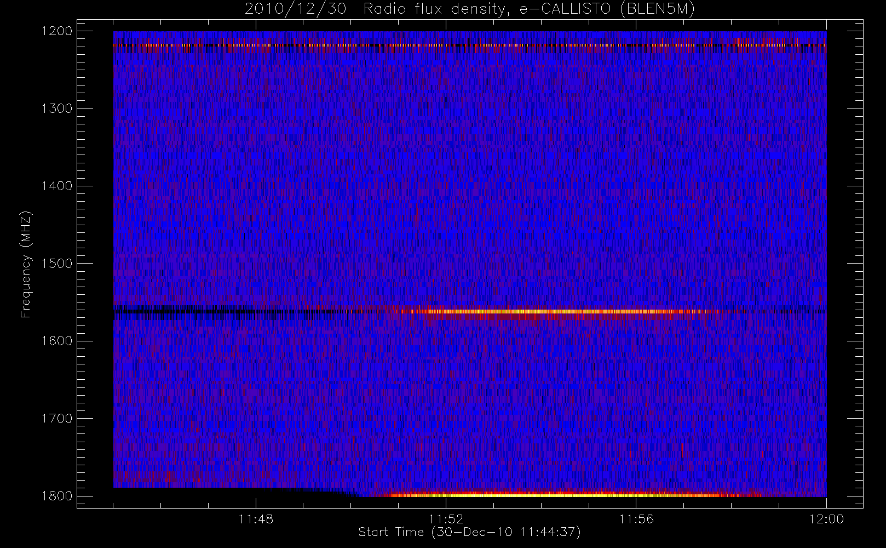Screen dimensions: 886x548
Task: Click the Frequency (MHZ) axis label
Action: pyautogui.click(x=26, y=264)
